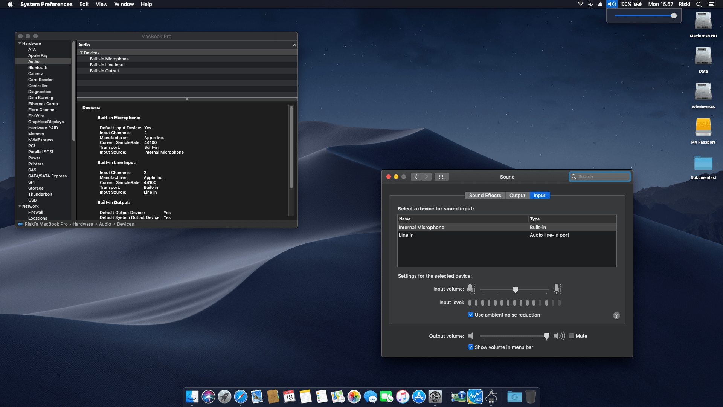This screenshot has height=407, width=723.
Task: Click the Input volume slider thumb
Action: tap(515, 289)
